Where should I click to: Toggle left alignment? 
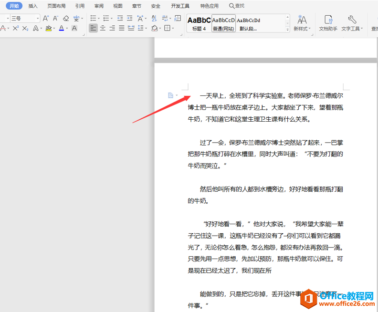pyautogui.click(x=93, y=28)
